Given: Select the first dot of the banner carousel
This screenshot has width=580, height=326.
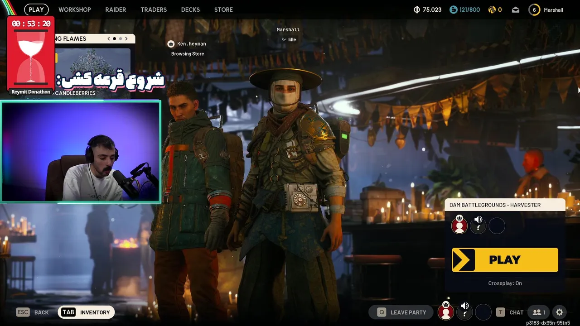Looking at the screenshot, I should (114, 38).
